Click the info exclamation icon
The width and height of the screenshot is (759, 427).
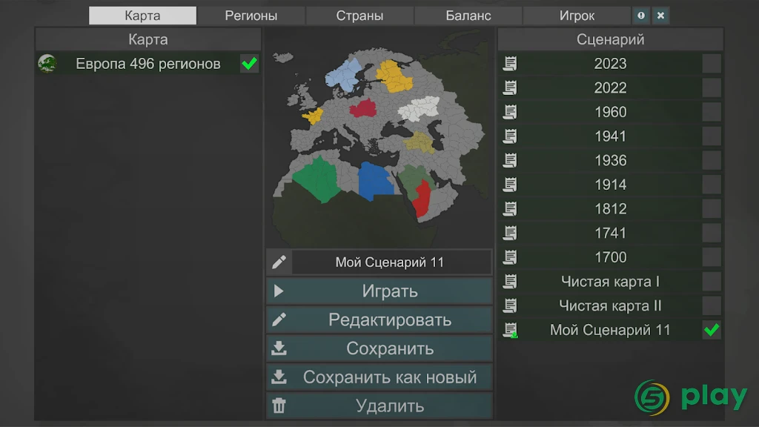coord(641,16)
